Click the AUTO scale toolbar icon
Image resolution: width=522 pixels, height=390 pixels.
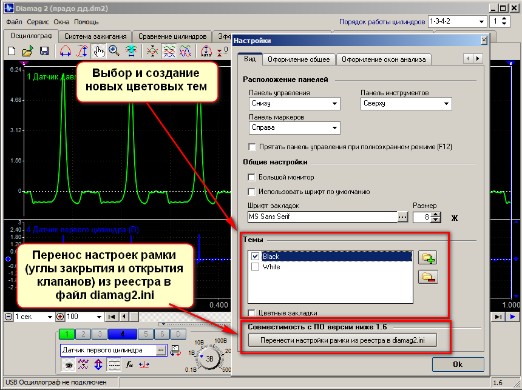pos(206,51)
